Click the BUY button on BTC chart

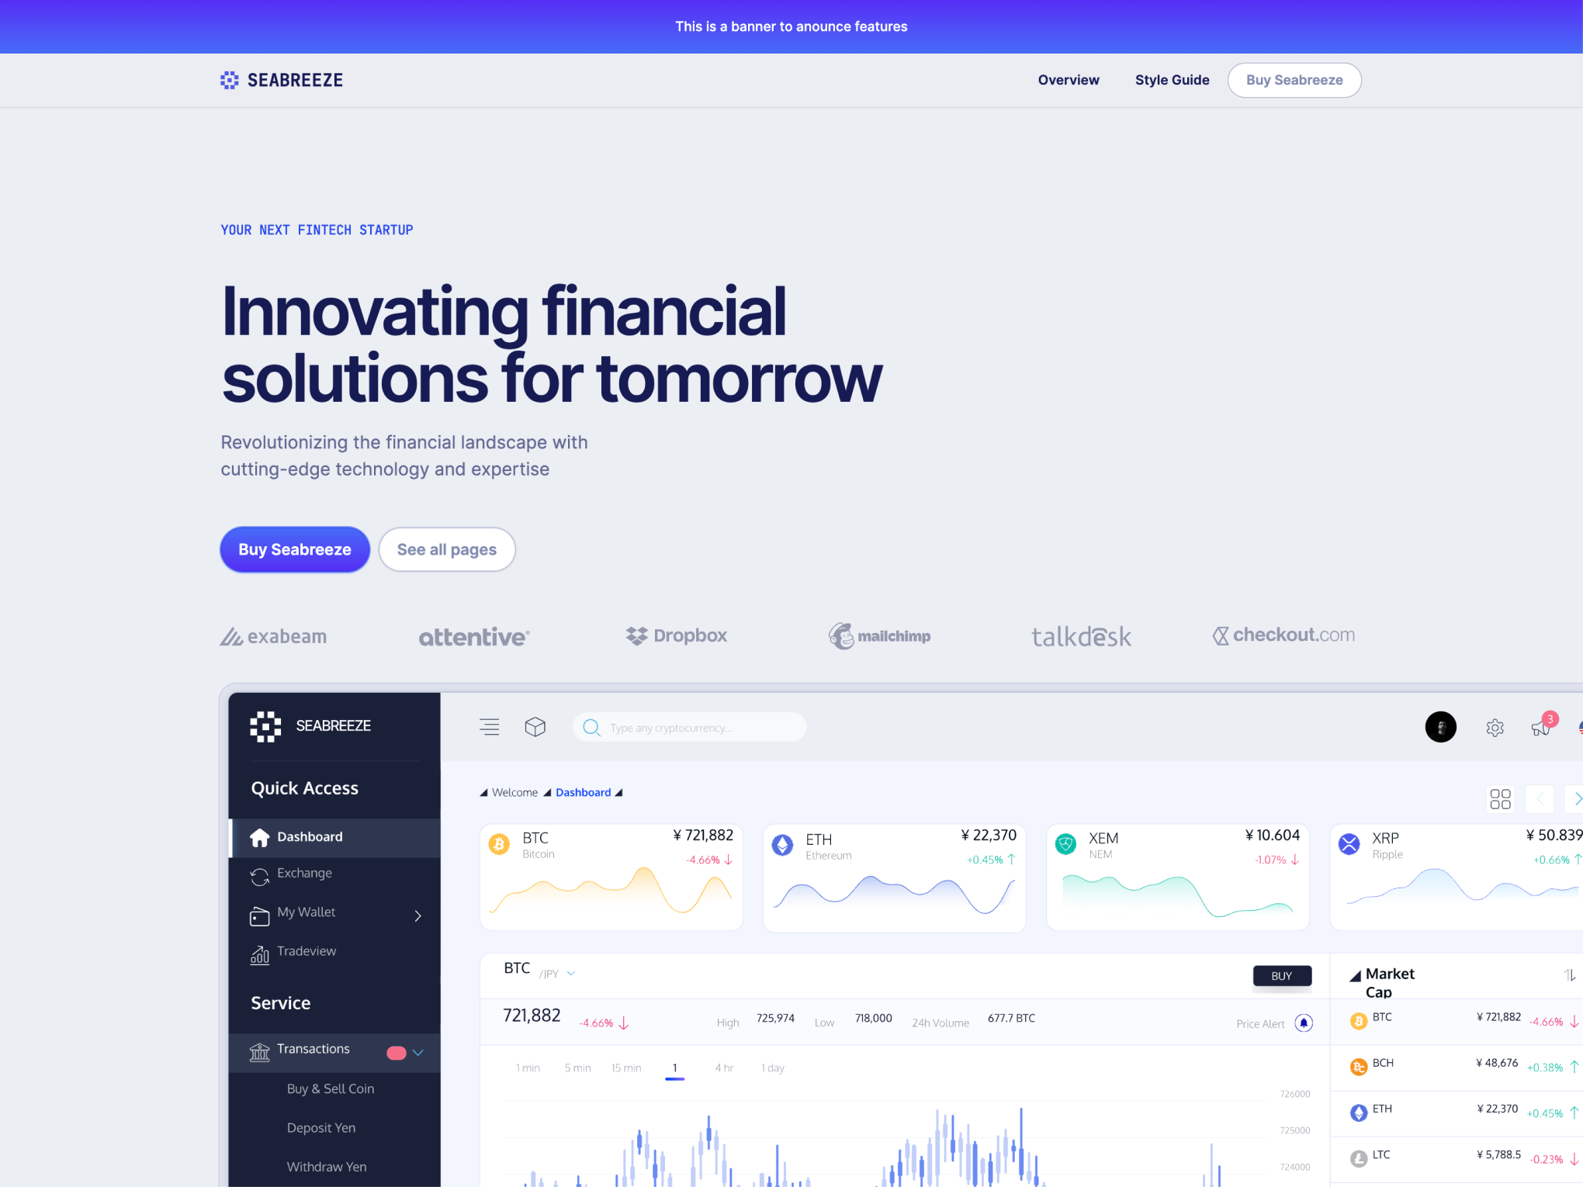point(1281,975)
